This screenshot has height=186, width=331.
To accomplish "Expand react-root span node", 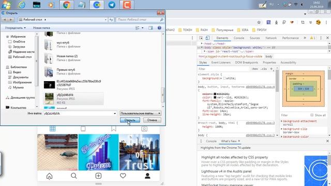I will pyautogui.click(x=205, y=51).
